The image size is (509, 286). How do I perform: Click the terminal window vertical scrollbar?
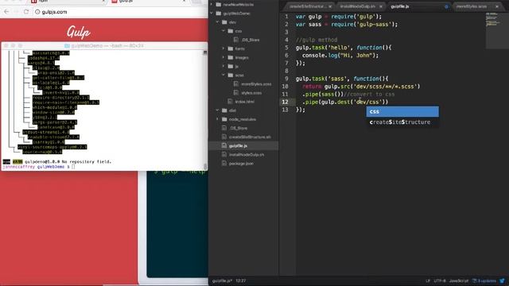click(x=205, y=110)
